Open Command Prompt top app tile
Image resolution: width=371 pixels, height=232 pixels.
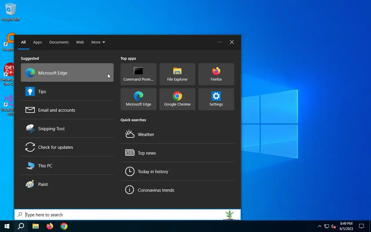click(139, 74)
